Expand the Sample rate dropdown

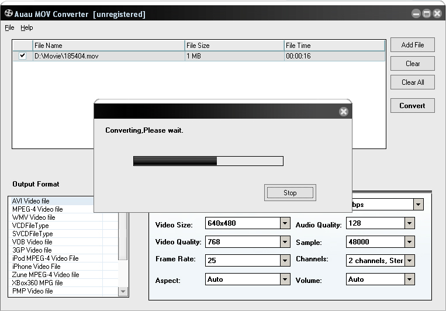tap(409, 242)
